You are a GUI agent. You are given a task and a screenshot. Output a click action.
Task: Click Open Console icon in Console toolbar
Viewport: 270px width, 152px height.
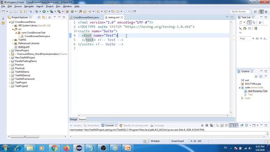point(254,125)
